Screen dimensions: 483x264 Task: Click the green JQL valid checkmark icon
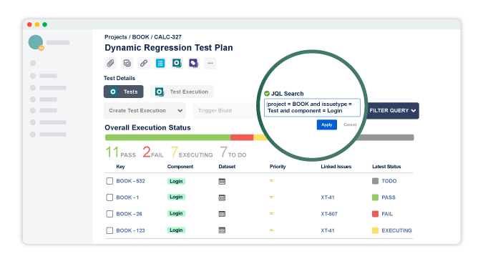point(267,94)
